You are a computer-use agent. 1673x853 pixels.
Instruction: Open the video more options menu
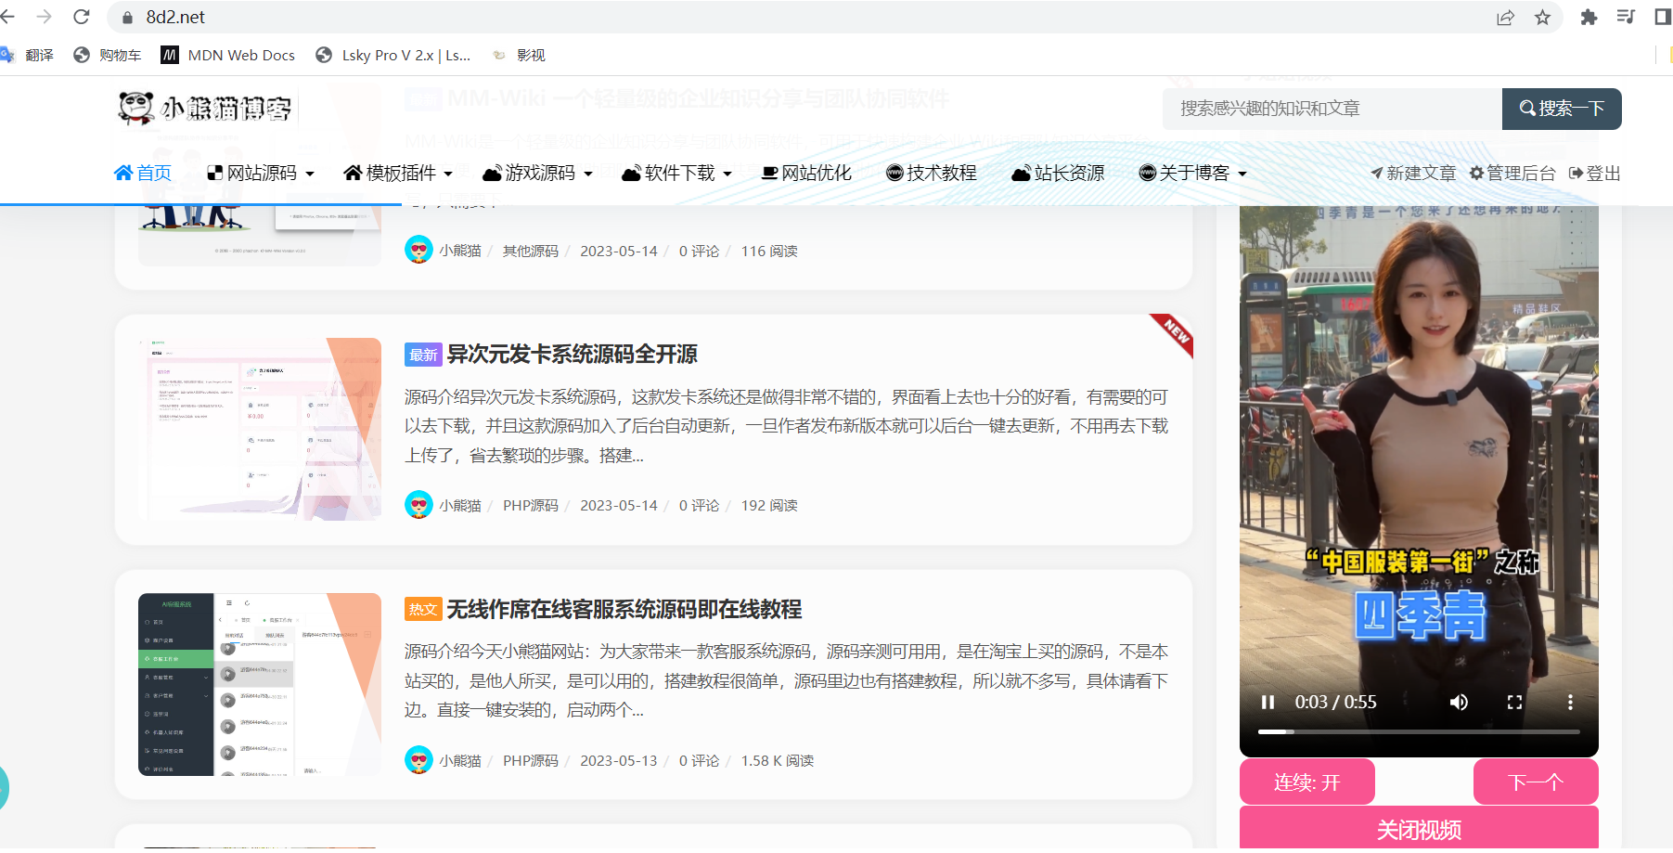[1570, 702]
